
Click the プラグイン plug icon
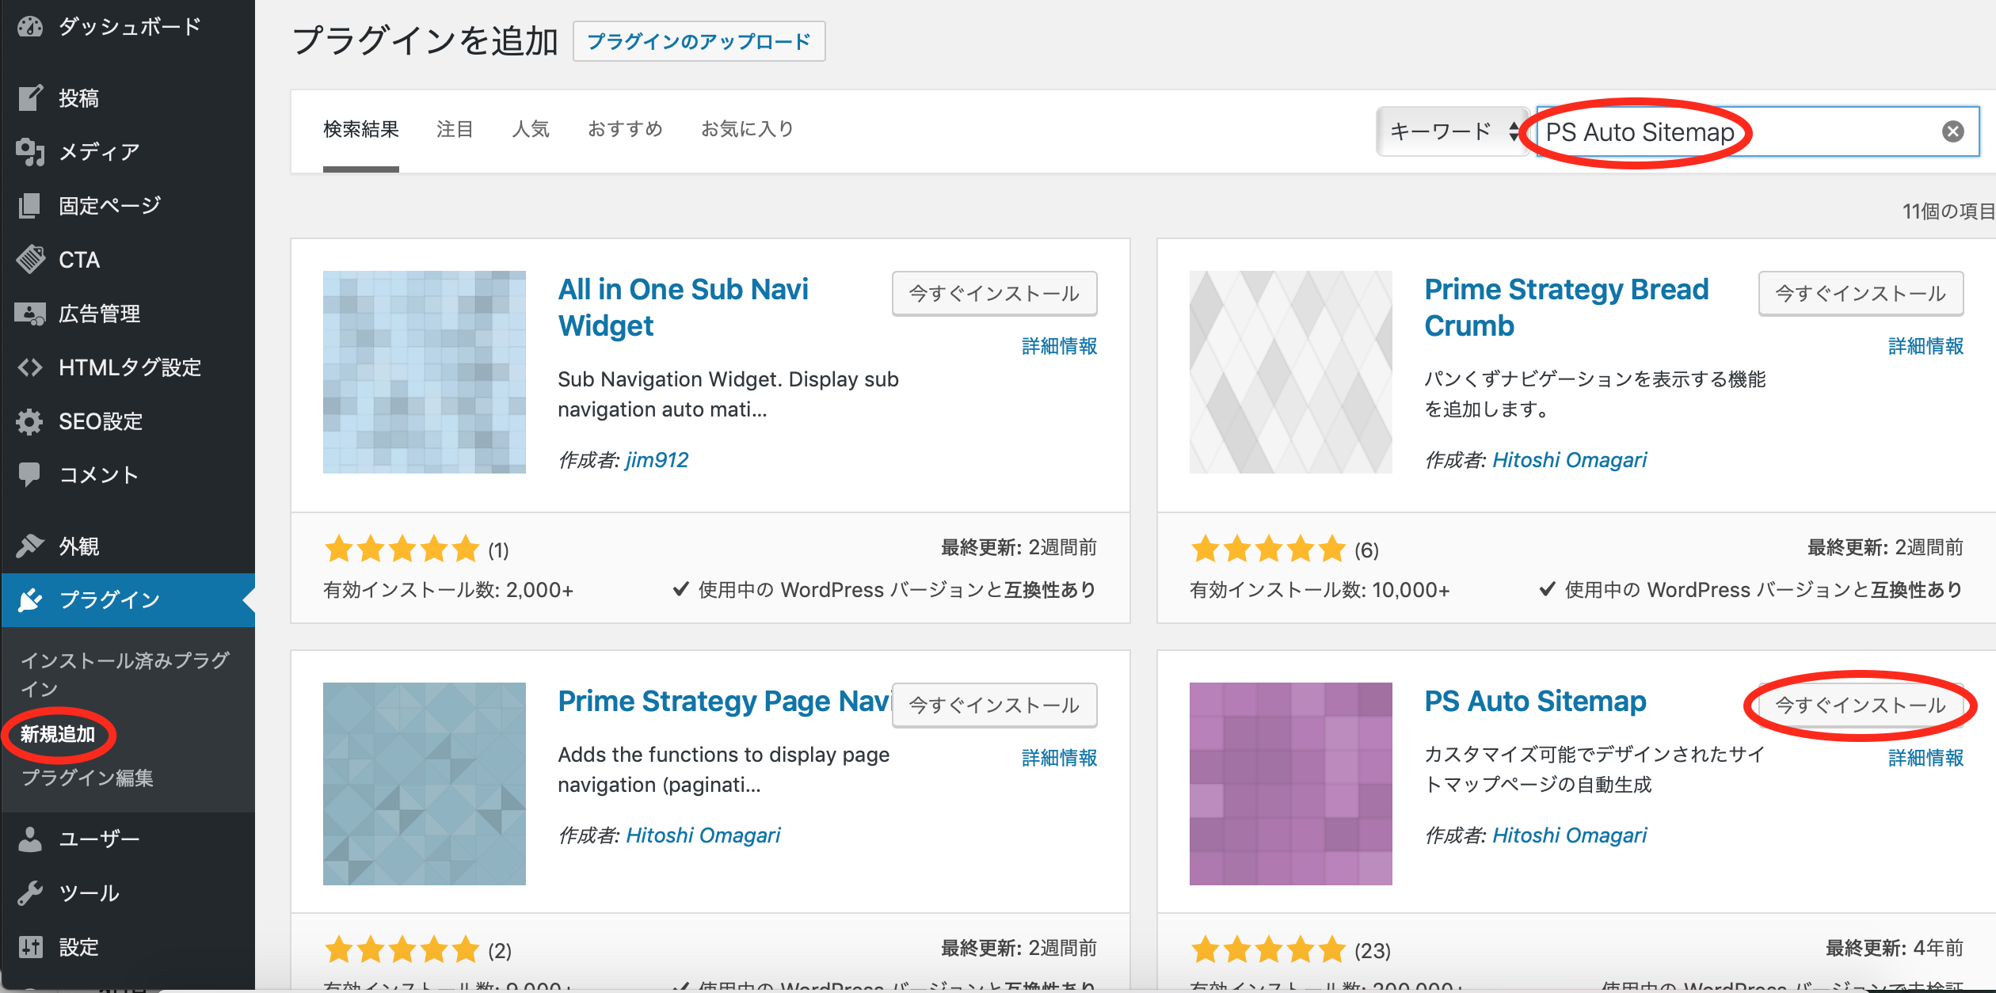click(x=30, y=600)
